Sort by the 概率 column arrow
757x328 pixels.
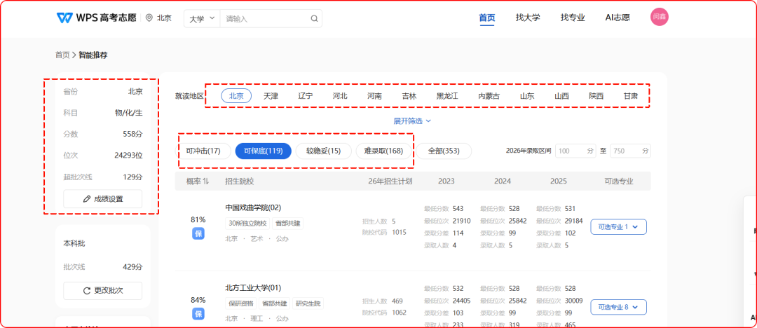tap(205, 182)
